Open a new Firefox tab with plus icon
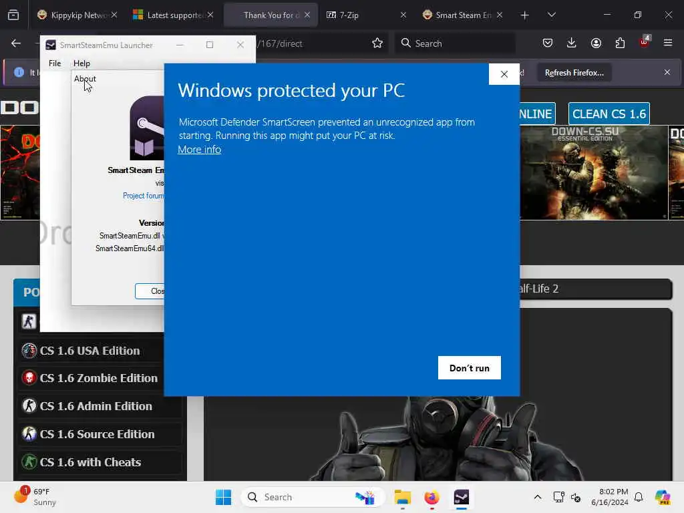Image resolution: width=684 pixels, height=513 pixels. (525, 15)
